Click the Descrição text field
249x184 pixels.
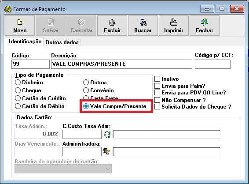pyautogui.click(x=121, y=64)
